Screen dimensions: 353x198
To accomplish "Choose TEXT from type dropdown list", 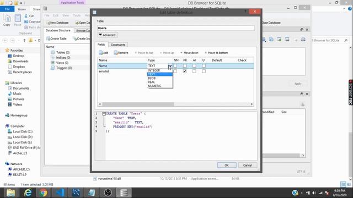I will [x=160, y=74].
